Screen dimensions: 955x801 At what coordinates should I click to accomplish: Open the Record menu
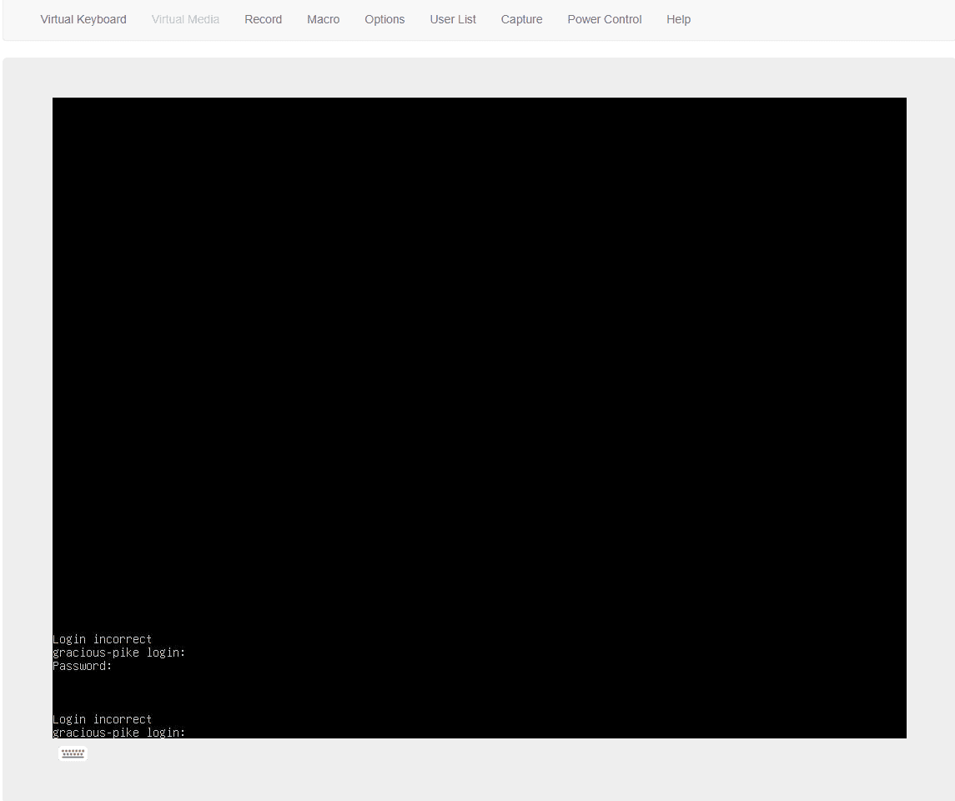point(263,19)
